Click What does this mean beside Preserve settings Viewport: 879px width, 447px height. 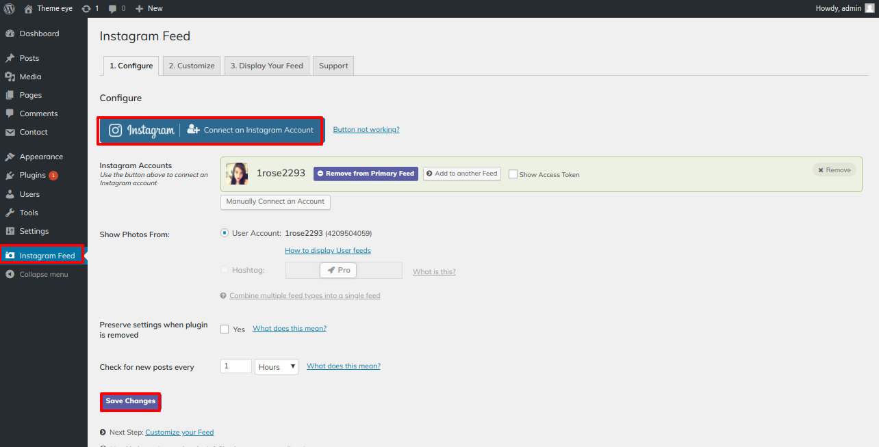tap(290, 329)
